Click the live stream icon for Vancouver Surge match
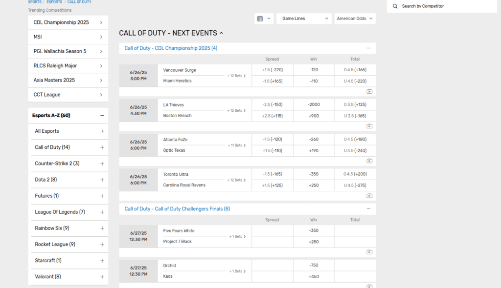Screen dimensions: 501x288 tap(370, 91)
